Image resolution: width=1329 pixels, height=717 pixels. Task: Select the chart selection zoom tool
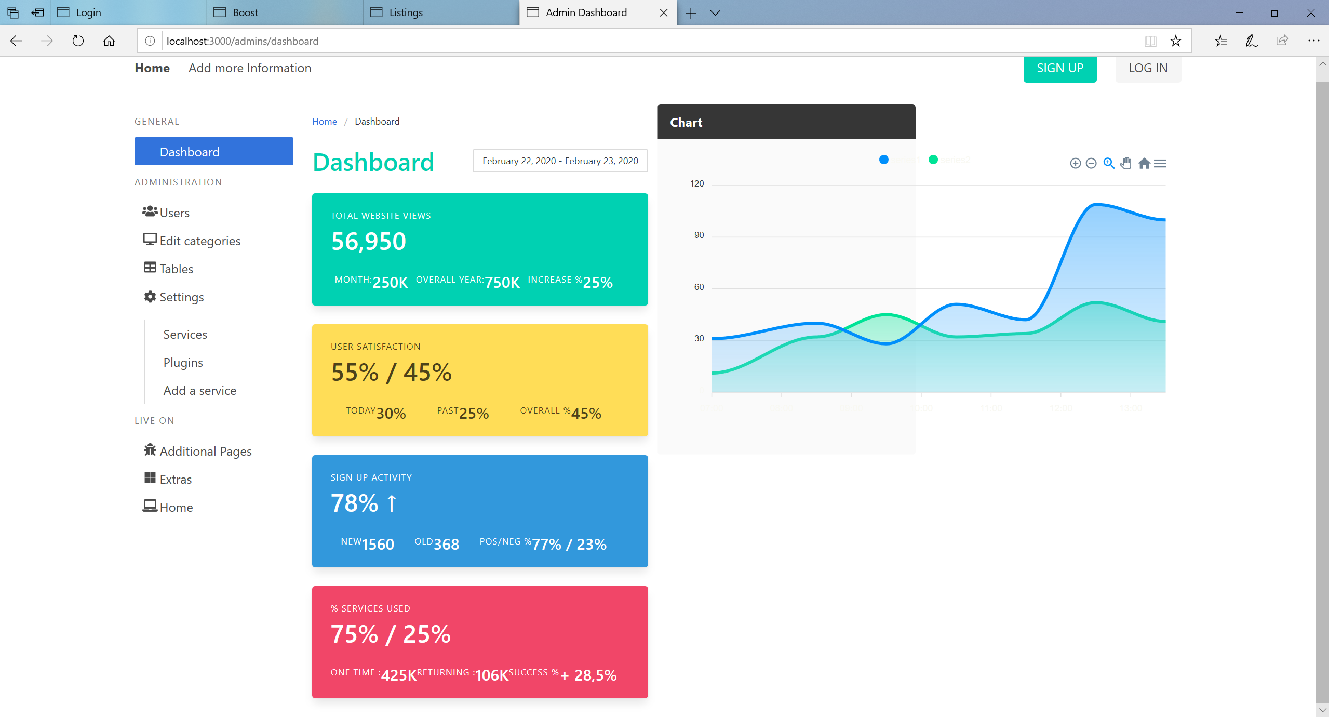[x=1108, y=163]
